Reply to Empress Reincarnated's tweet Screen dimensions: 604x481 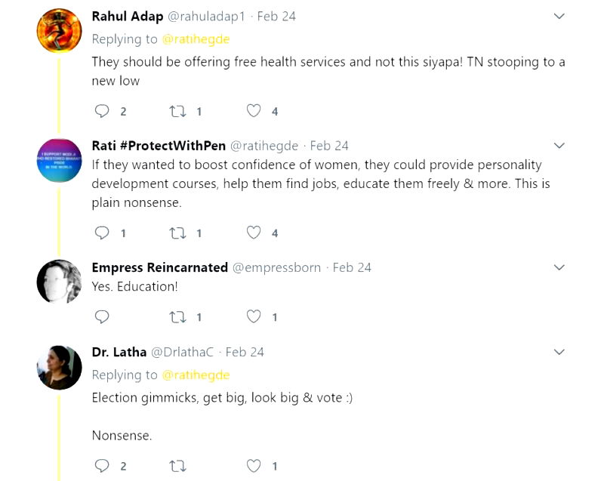(x=102, y=316)
